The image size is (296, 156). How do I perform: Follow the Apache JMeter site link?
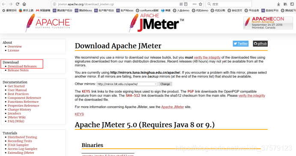pyautogui.click(x=173, y=107)
